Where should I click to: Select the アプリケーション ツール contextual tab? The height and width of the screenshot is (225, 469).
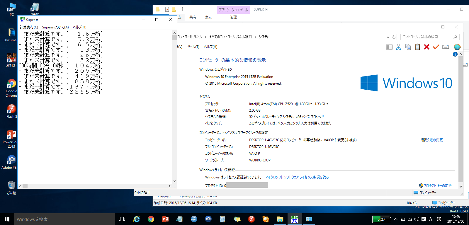[233, 10]
